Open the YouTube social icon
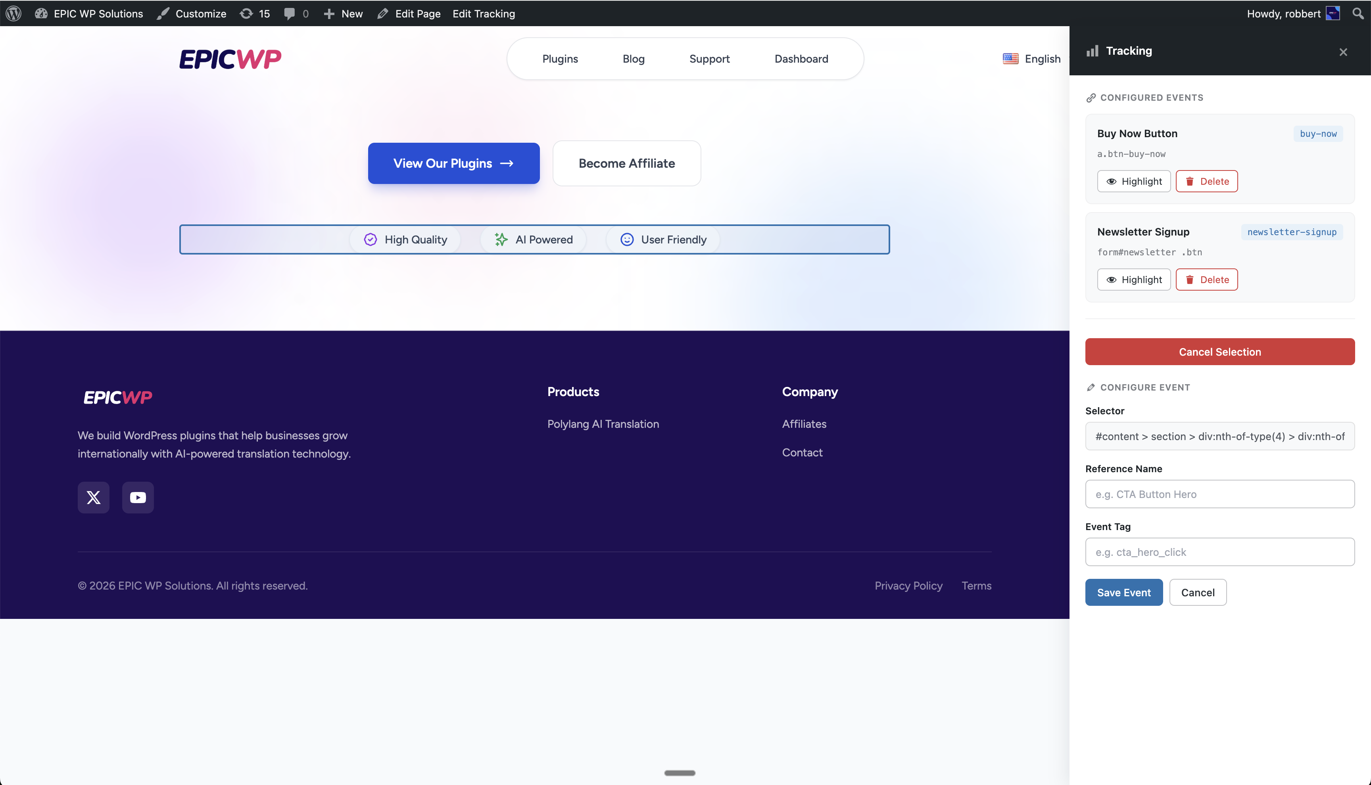The height and width of the screenshot is (785, 1371). [138, 497]
